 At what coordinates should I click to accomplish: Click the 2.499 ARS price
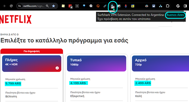(143, 83)
